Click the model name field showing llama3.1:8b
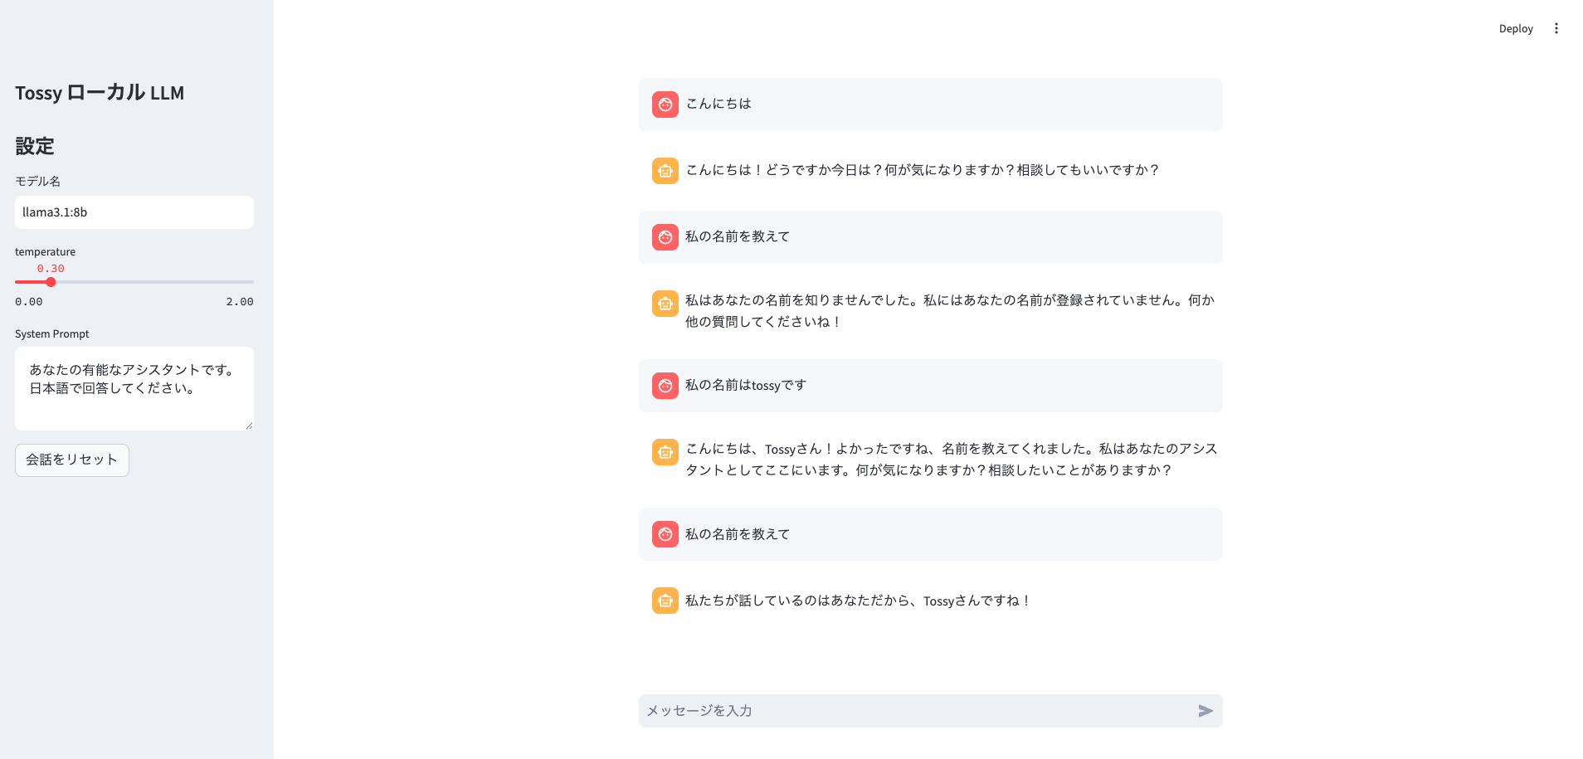Viewport: 1583px width, 759px height. [x=134, y=212]
